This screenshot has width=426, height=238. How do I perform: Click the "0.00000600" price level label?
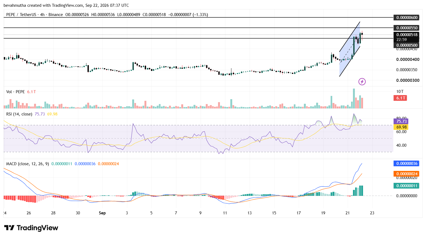point(407,18)
